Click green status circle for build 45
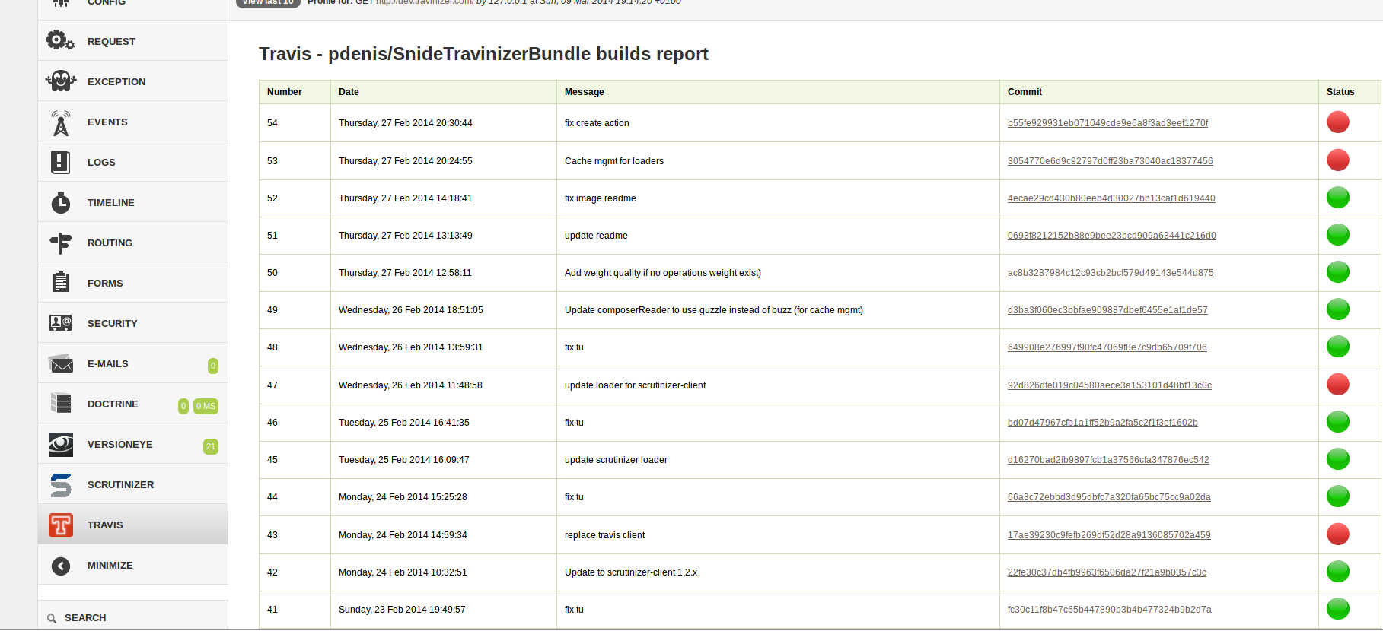1383x631 pixels. (x=1338, y=459)
